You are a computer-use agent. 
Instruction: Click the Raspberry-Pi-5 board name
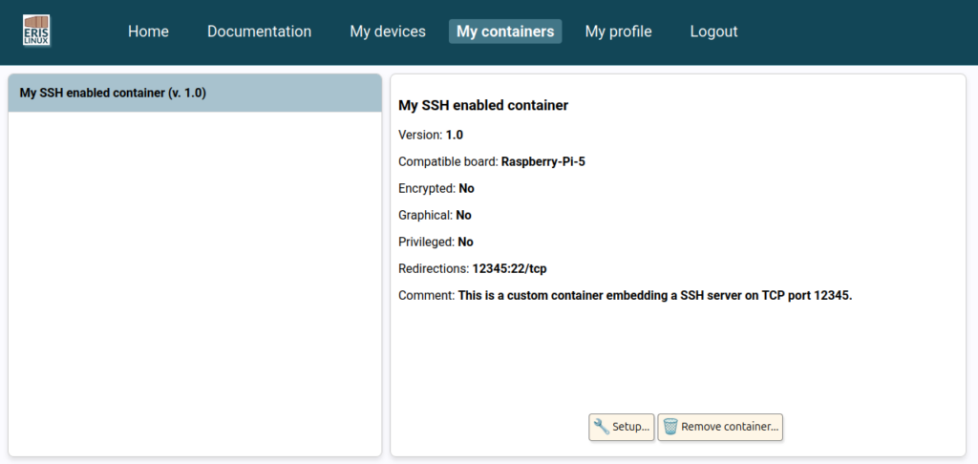click(x=543, y=162)
